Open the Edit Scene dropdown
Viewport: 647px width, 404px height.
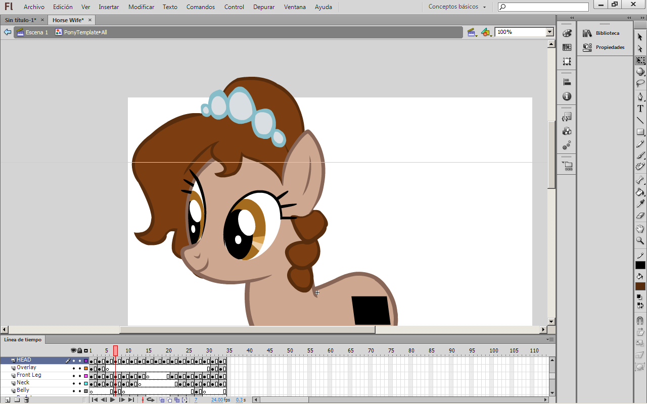point(473,32)
